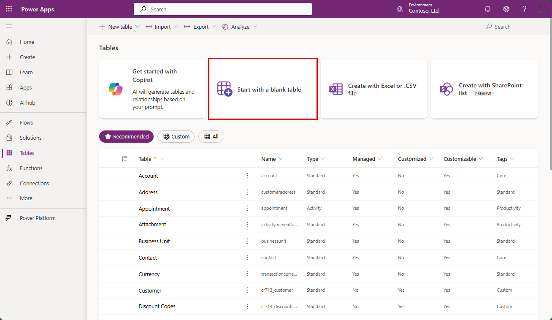Open the Account table link
Screen dimensions: 552x320
(148, 176)
